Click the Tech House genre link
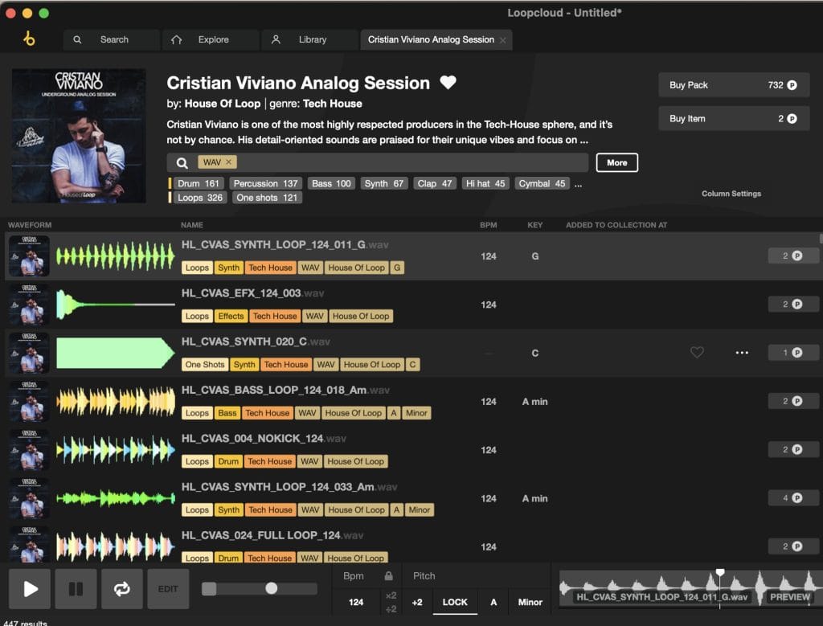 [332, 104]
